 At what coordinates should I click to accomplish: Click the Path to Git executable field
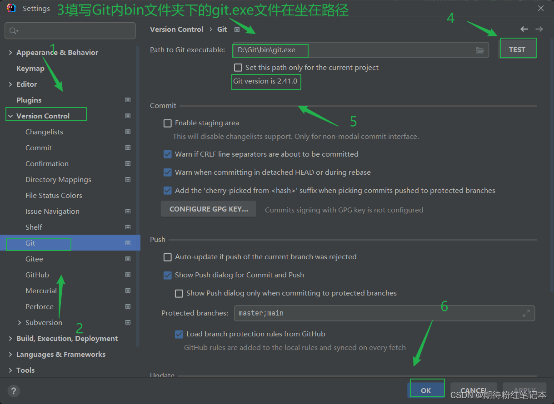pyautogui.click(x=361, y=50)
